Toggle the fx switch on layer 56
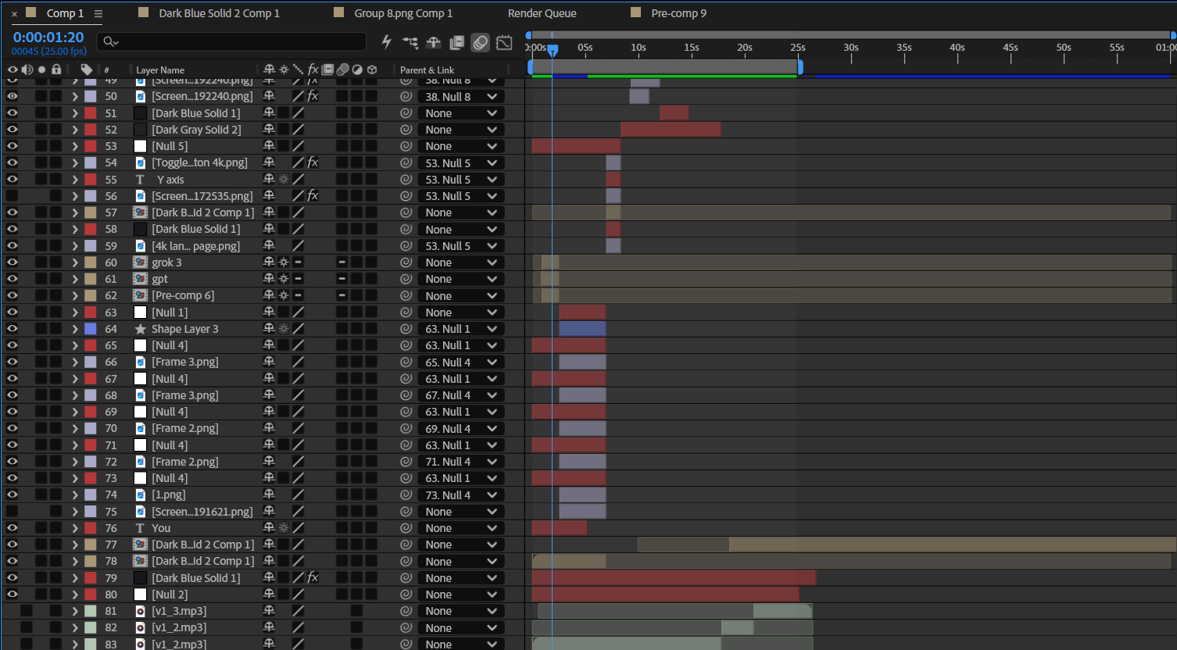Viewport: 1177px width, 650px height. pyautogui.click(x=313, y=196)
